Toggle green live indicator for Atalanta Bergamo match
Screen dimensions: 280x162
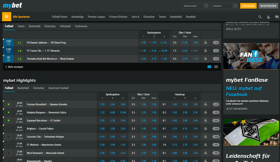(x=9, y=113)
